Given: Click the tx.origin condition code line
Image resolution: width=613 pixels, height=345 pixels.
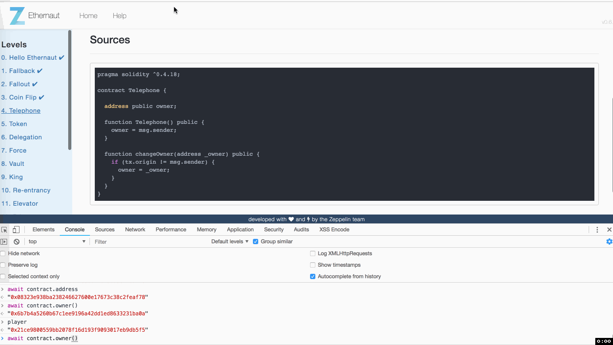Looking at the screenshot, I should (x=163, y=162).
